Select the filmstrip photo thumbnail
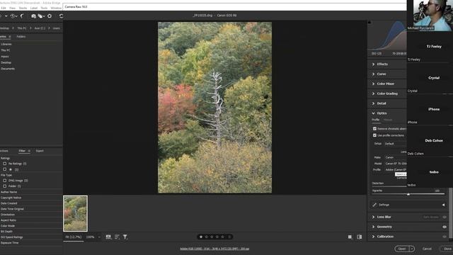453x255 pixels. (76, 213)
